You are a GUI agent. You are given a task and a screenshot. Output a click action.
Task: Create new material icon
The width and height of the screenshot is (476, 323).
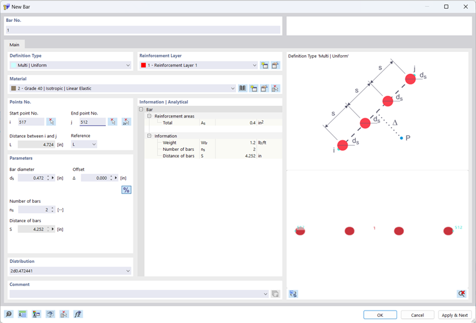(x=253, y=88)
